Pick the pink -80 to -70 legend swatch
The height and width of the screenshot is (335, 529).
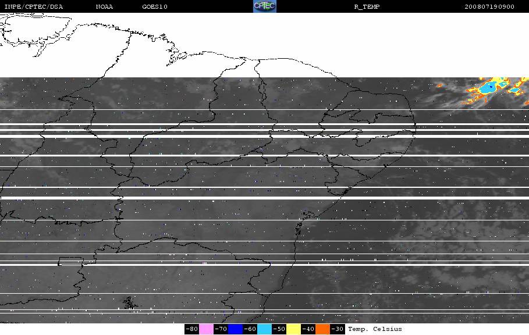coord(206,329)
